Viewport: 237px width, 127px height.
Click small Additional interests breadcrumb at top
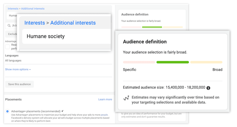click(x=33, y=9)
